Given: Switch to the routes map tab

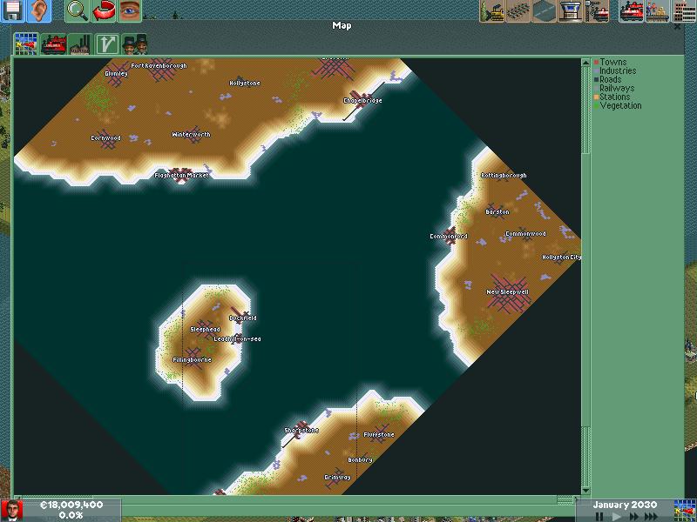Looking at the screenshot, I should tap(107, 44).
